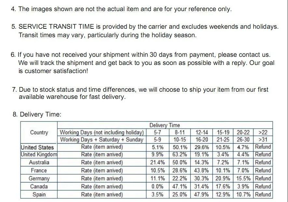Click the 50.1% United States rate
This screenshot has height=202, width=288.
(180, 147)
